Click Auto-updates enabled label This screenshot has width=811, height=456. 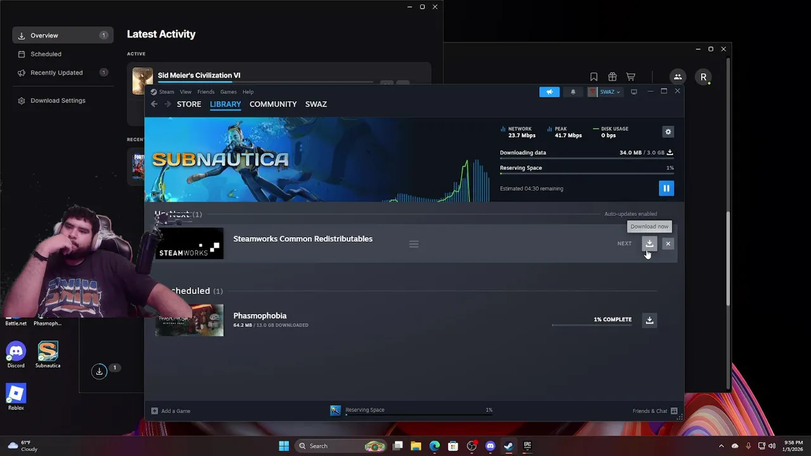point(630,214)
